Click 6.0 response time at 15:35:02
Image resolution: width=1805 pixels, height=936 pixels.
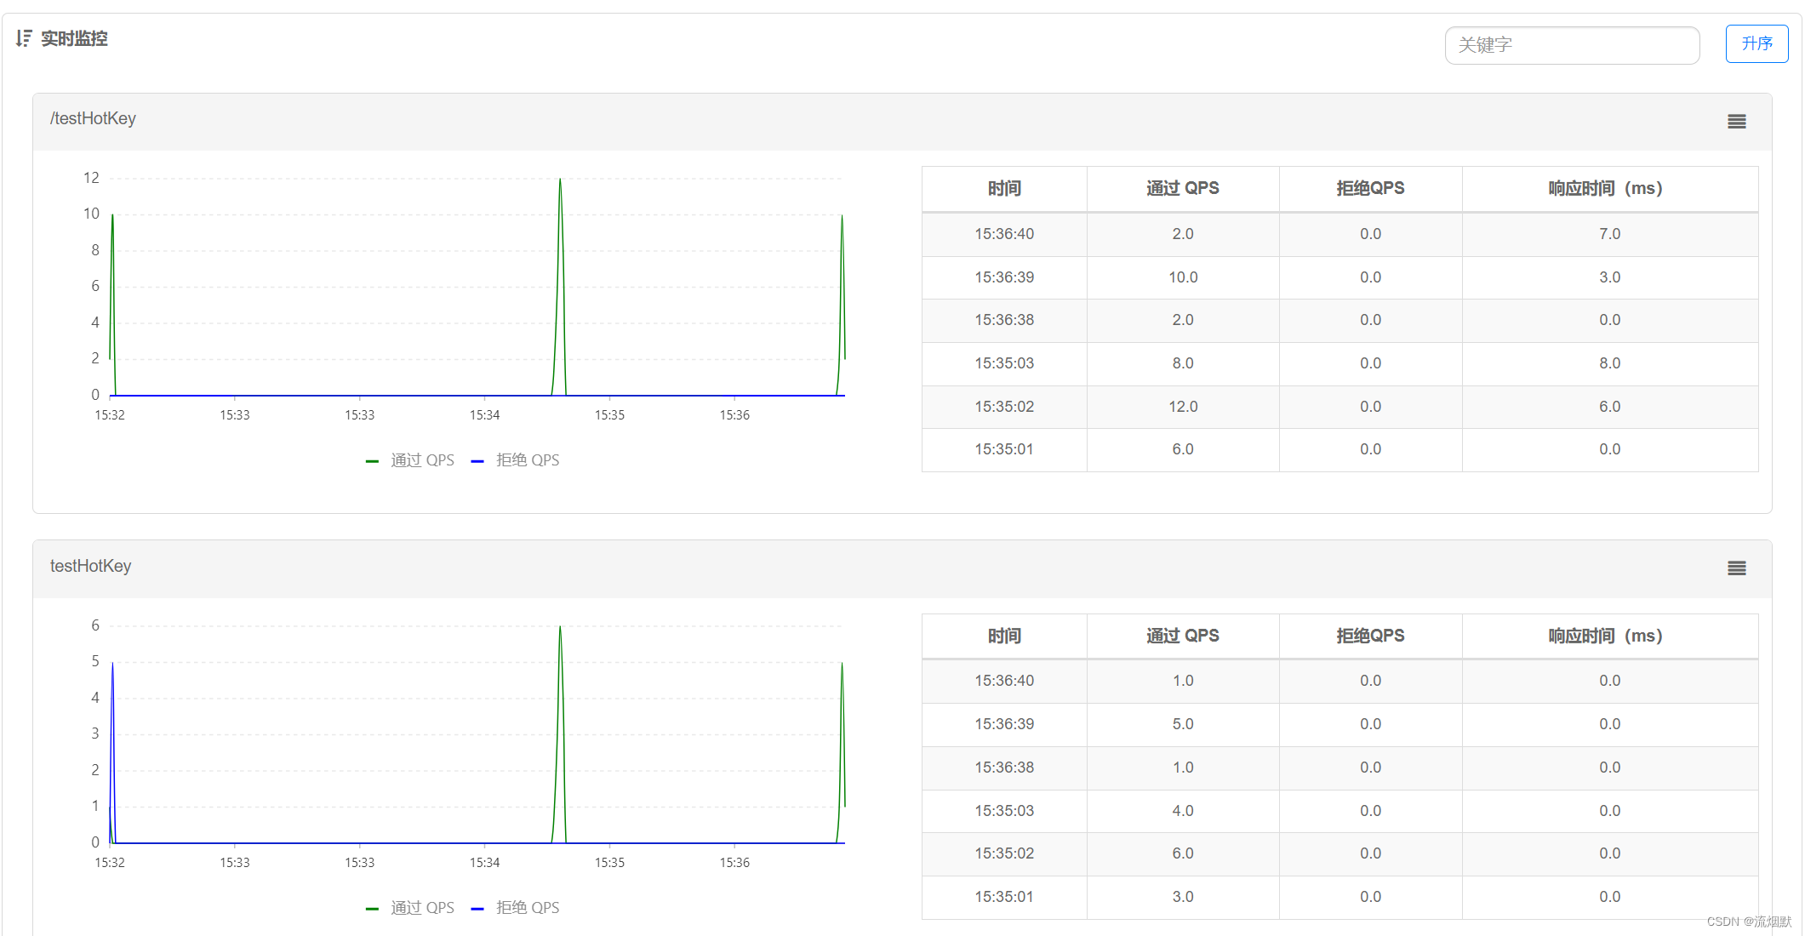1609,407
